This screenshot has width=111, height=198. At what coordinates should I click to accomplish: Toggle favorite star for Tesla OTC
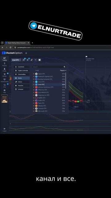34,103
